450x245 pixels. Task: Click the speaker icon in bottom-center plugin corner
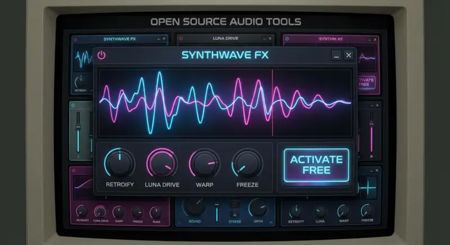[271, 223]
